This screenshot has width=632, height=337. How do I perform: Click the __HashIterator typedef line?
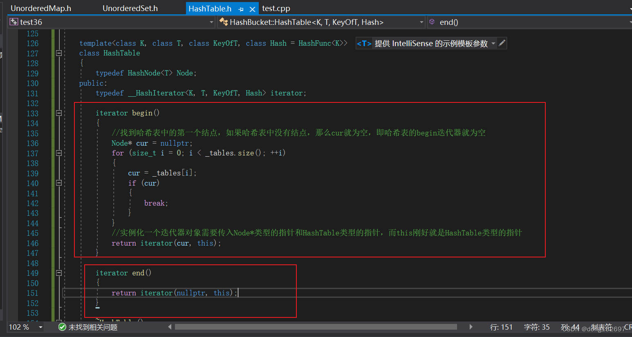click(201, 93)
